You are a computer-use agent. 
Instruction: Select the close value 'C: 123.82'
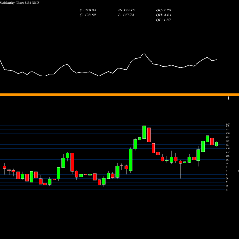point(87,15)
